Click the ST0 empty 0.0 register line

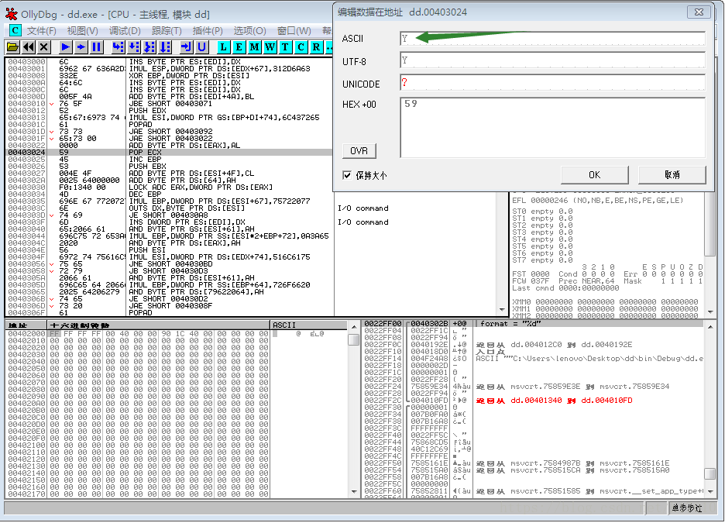[x=542, y=212]
